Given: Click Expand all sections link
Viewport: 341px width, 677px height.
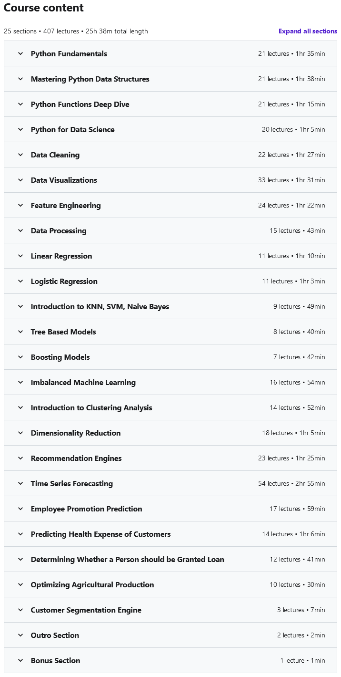Looking at the screenshot, I should [308, 31].
